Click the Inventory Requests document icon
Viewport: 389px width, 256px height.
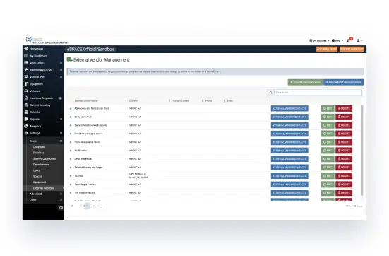click(x=26, y=98)
